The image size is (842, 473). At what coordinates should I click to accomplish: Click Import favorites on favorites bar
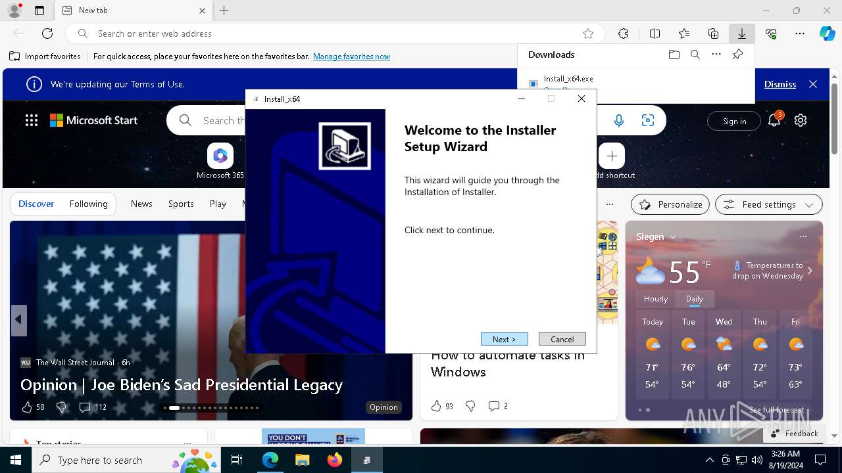coord(45,56)
